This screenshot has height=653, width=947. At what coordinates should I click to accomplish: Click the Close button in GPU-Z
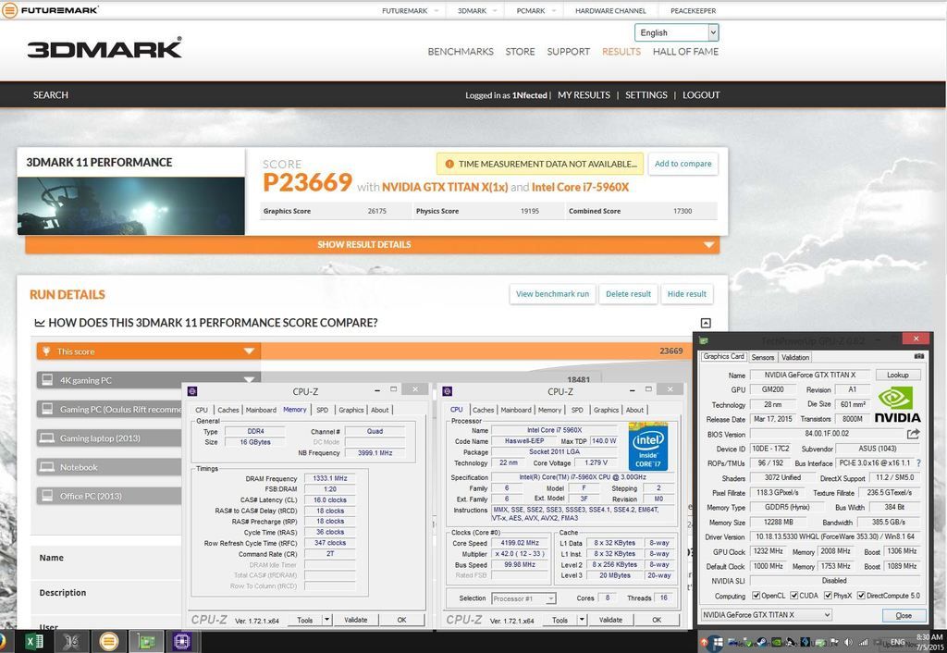(904, 615)
